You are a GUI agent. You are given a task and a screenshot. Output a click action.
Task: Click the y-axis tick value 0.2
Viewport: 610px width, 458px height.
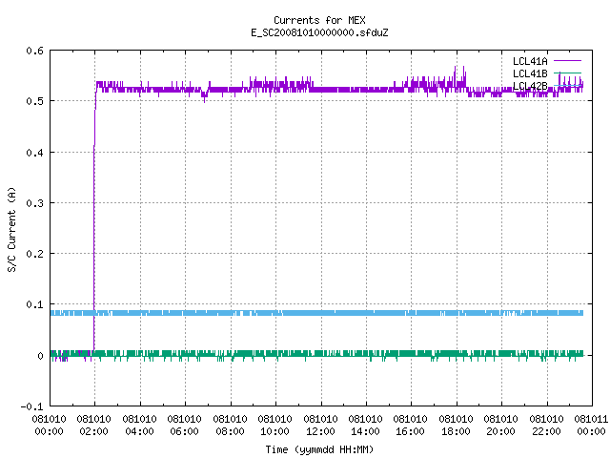(34, 254)
